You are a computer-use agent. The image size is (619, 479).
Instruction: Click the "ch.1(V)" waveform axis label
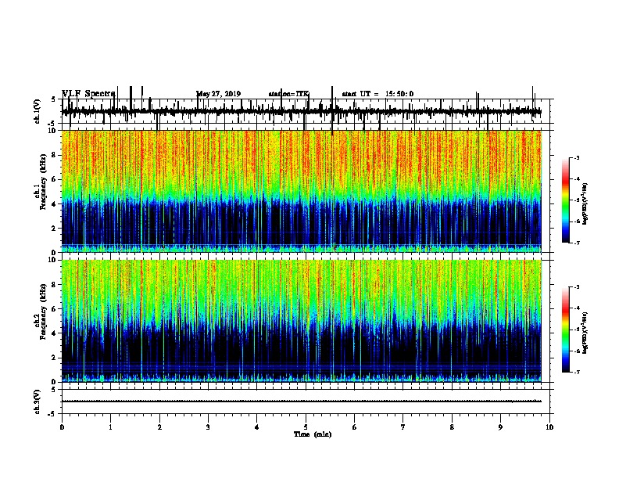tap(38, 111)
